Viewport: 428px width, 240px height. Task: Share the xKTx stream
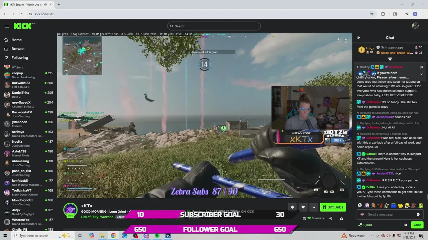click(331, 218)
